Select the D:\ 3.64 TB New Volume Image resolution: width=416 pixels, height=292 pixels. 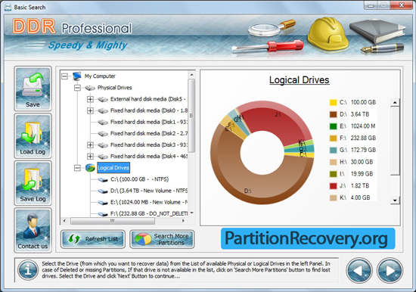click(143, 191)
